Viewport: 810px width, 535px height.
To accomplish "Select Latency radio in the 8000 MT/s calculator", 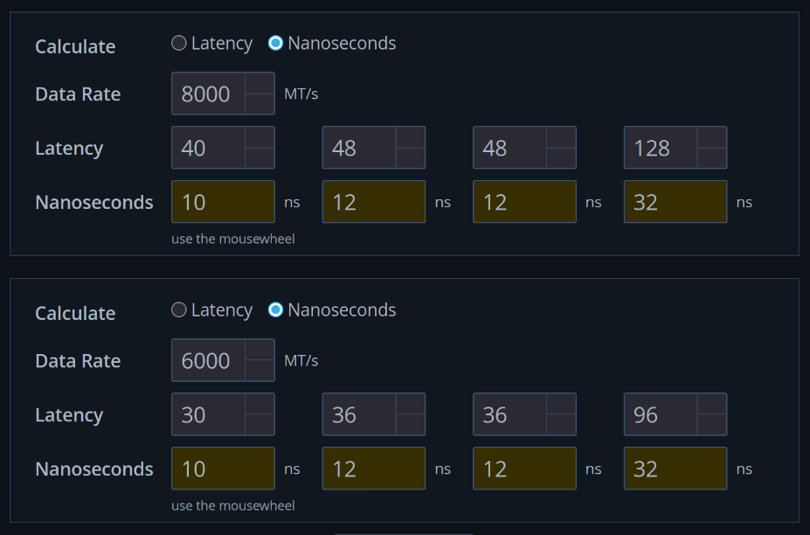I will (x=179, y=43).
